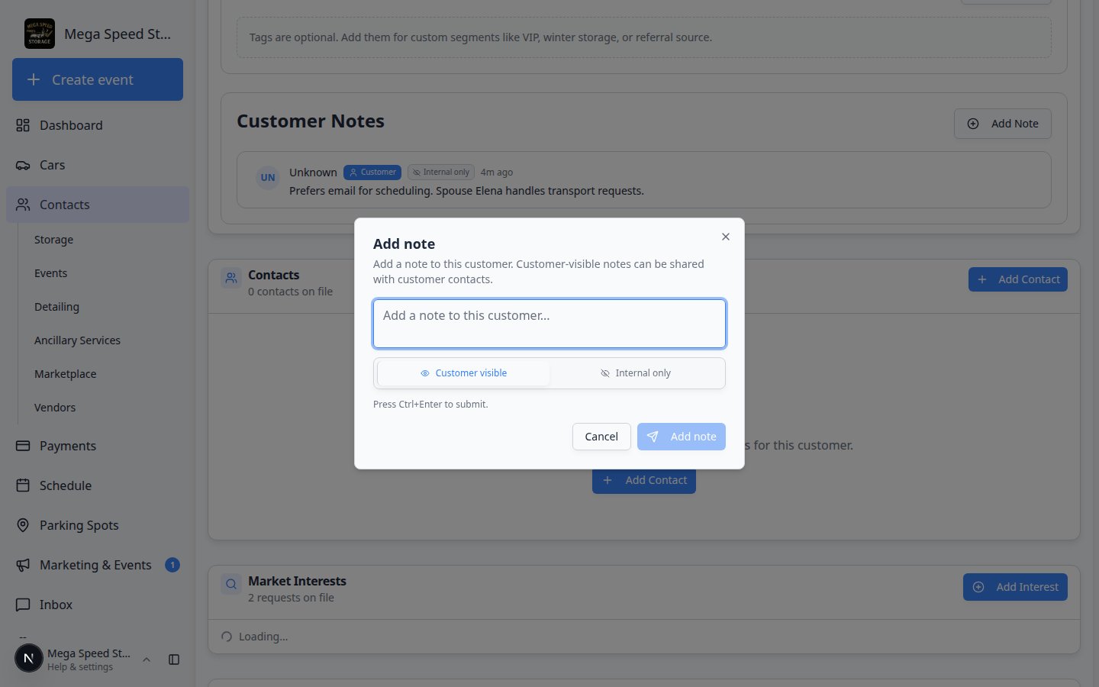Click the Parking Spots pin icon
This screenshot has width=1099, height=687.
coord(23,525)
